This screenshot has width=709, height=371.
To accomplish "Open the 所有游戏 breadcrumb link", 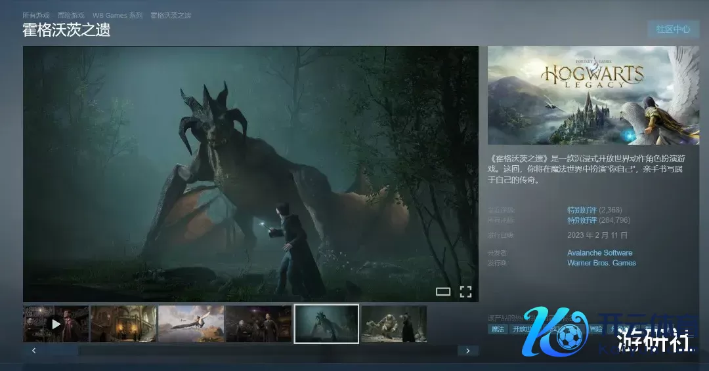I will tap(36, 15).
